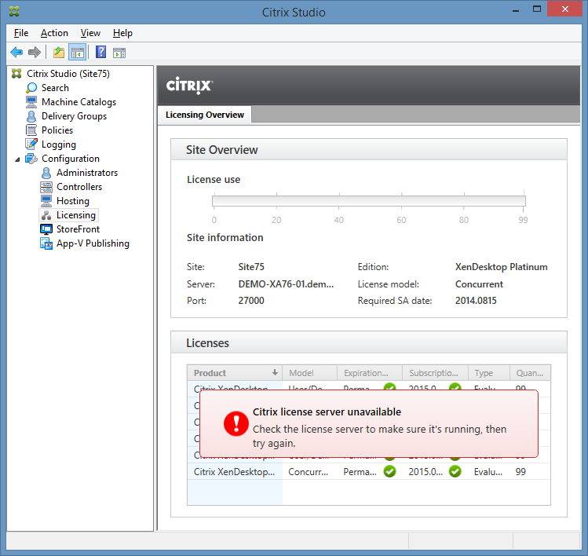The width and height of the screenshot is (588, 556).
Task: Select the Licensing Overview tab
Action: (x=205, y=115)
